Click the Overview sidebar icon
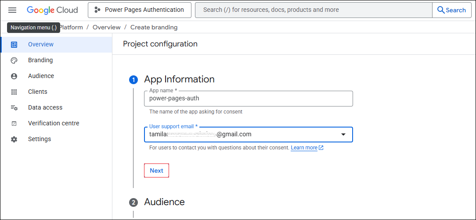Viewport: 476px width, 220px height. click(14, 45)
